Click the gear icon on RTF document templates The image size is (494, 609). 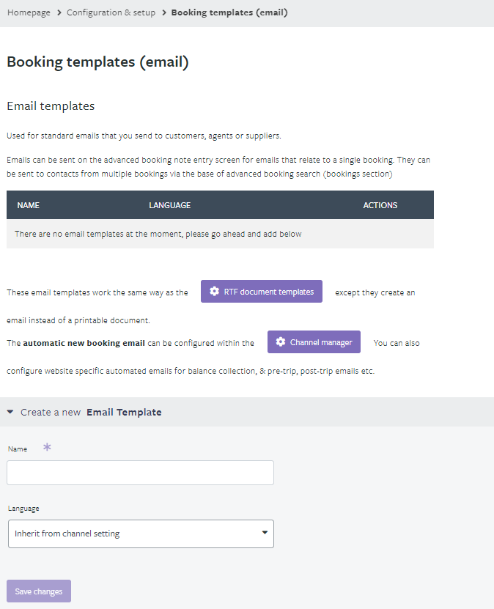(x=214, y=291)
